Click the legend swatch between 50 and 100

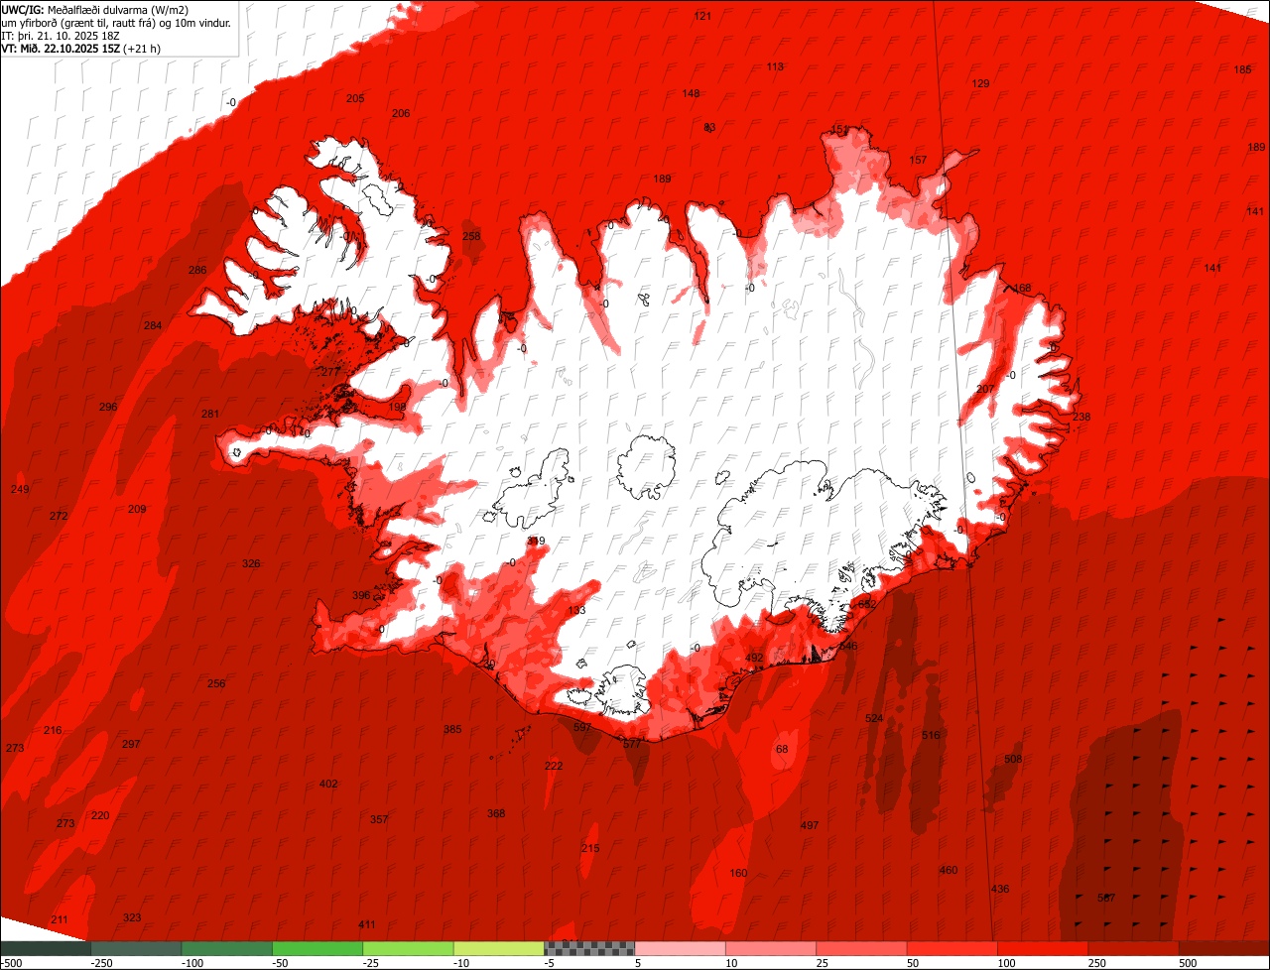coord(952,948)
